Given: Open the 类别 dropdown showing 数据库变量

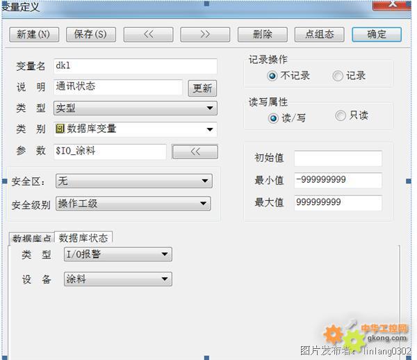Looking at the screenshot, I should tap(136, 129).
